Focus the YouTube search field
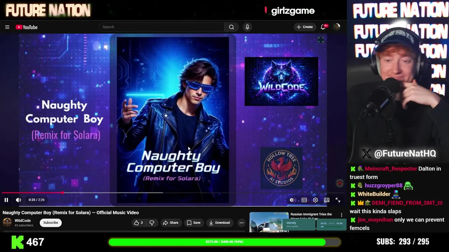Screen dimensions: 449x252 point(161,27)
